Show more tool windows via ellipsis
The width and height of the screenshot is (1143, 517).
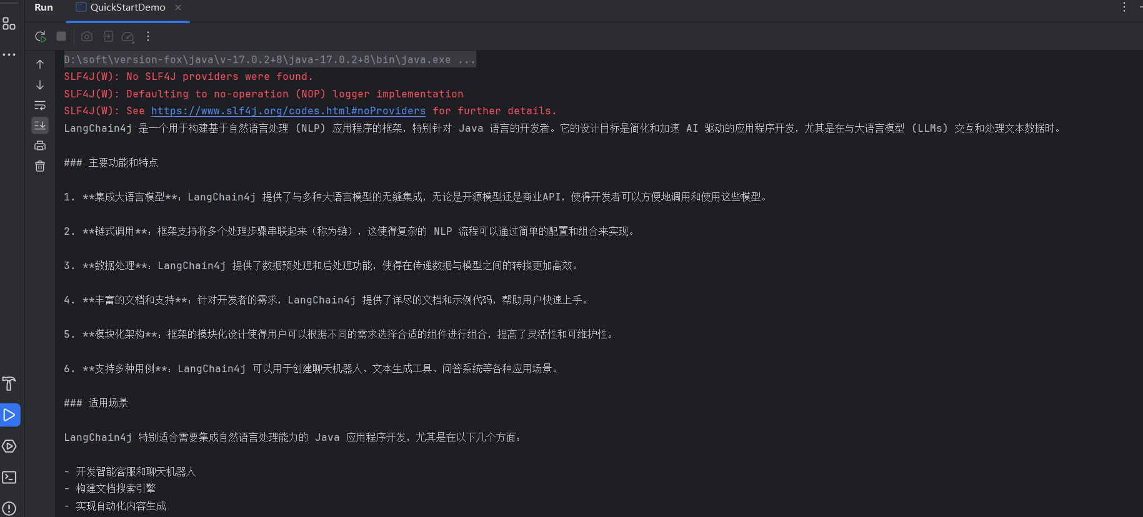point(9,55)
